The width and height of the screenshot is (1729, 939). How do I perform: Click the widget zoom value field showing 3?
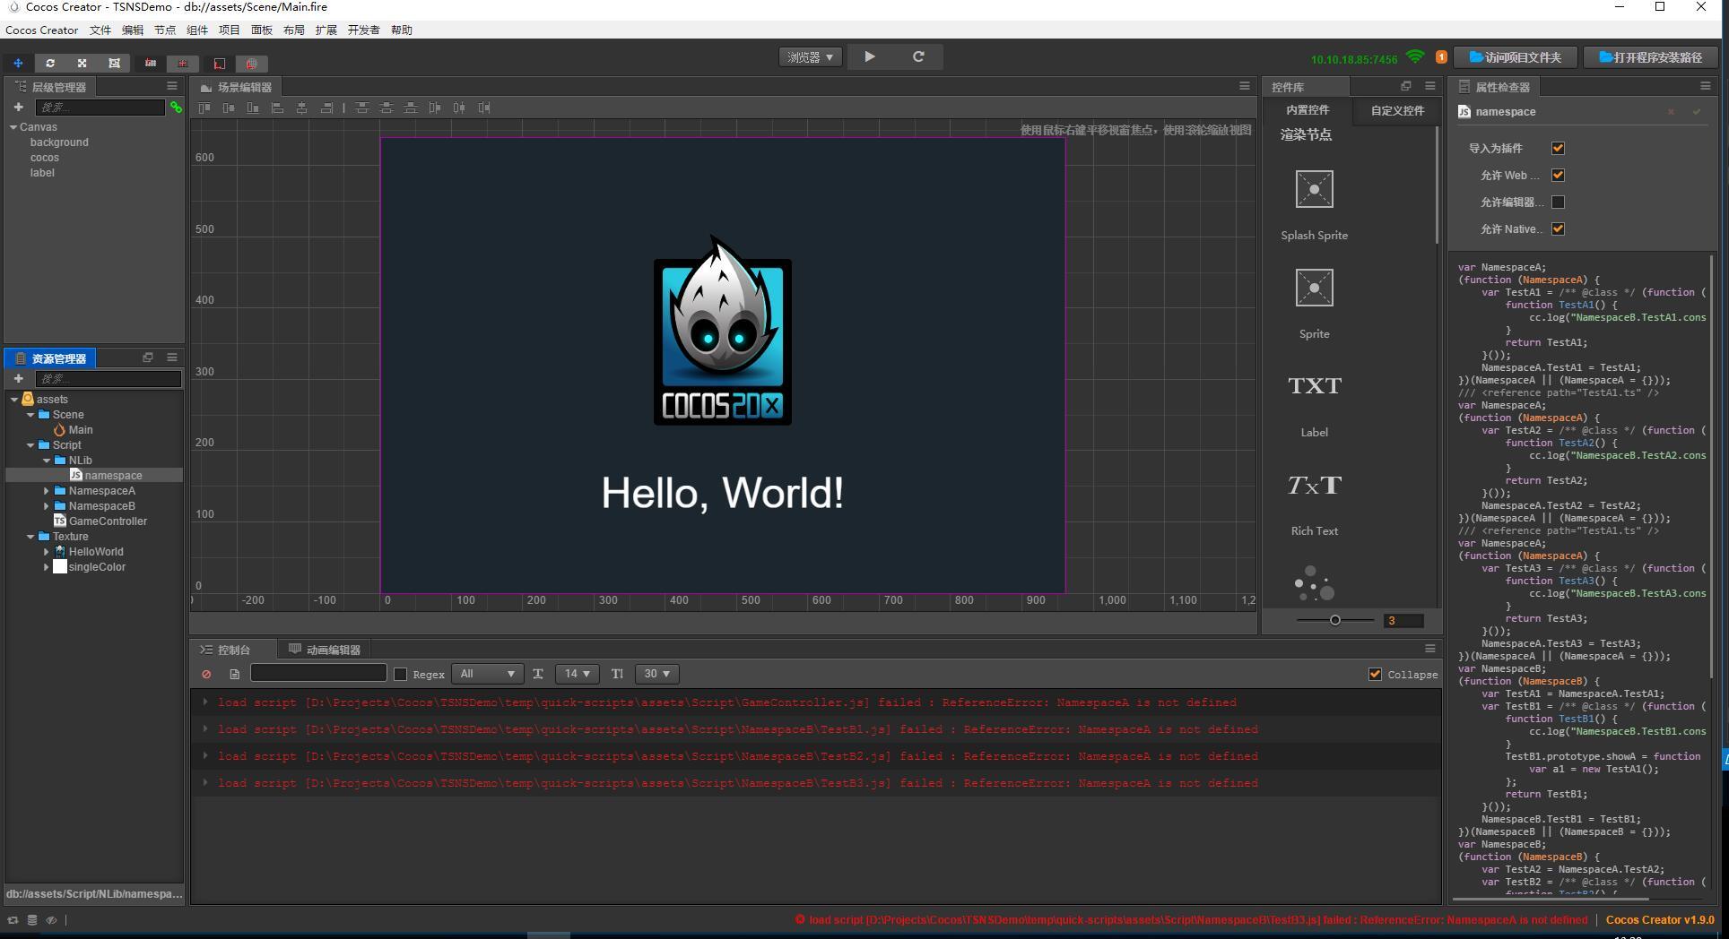(x=1403, y=621)
